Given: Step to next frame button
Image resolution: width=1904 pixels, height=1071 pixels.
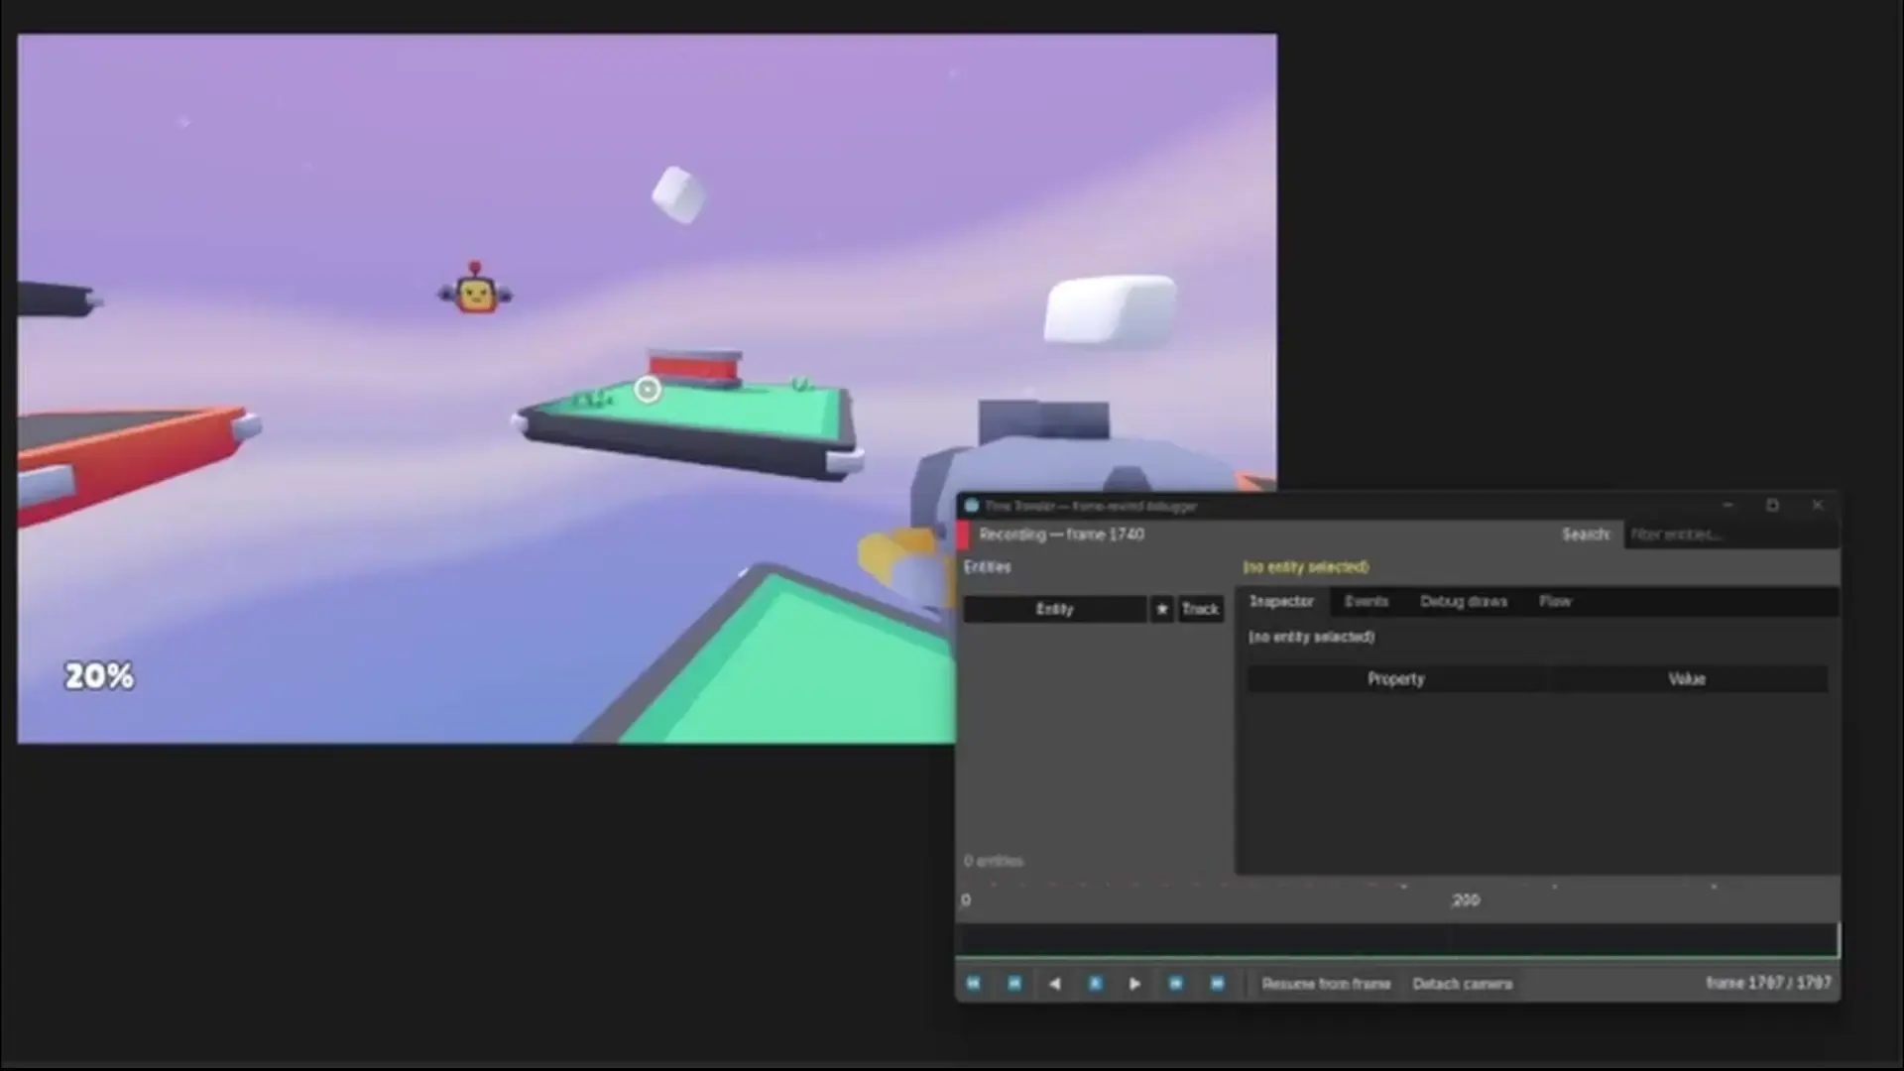Looking at the screenshot, I should click(1175, 984).
